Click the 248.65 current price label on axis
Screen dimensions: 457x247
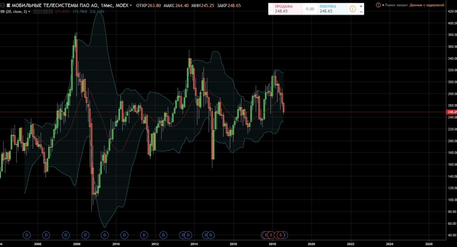click(452, 112)
